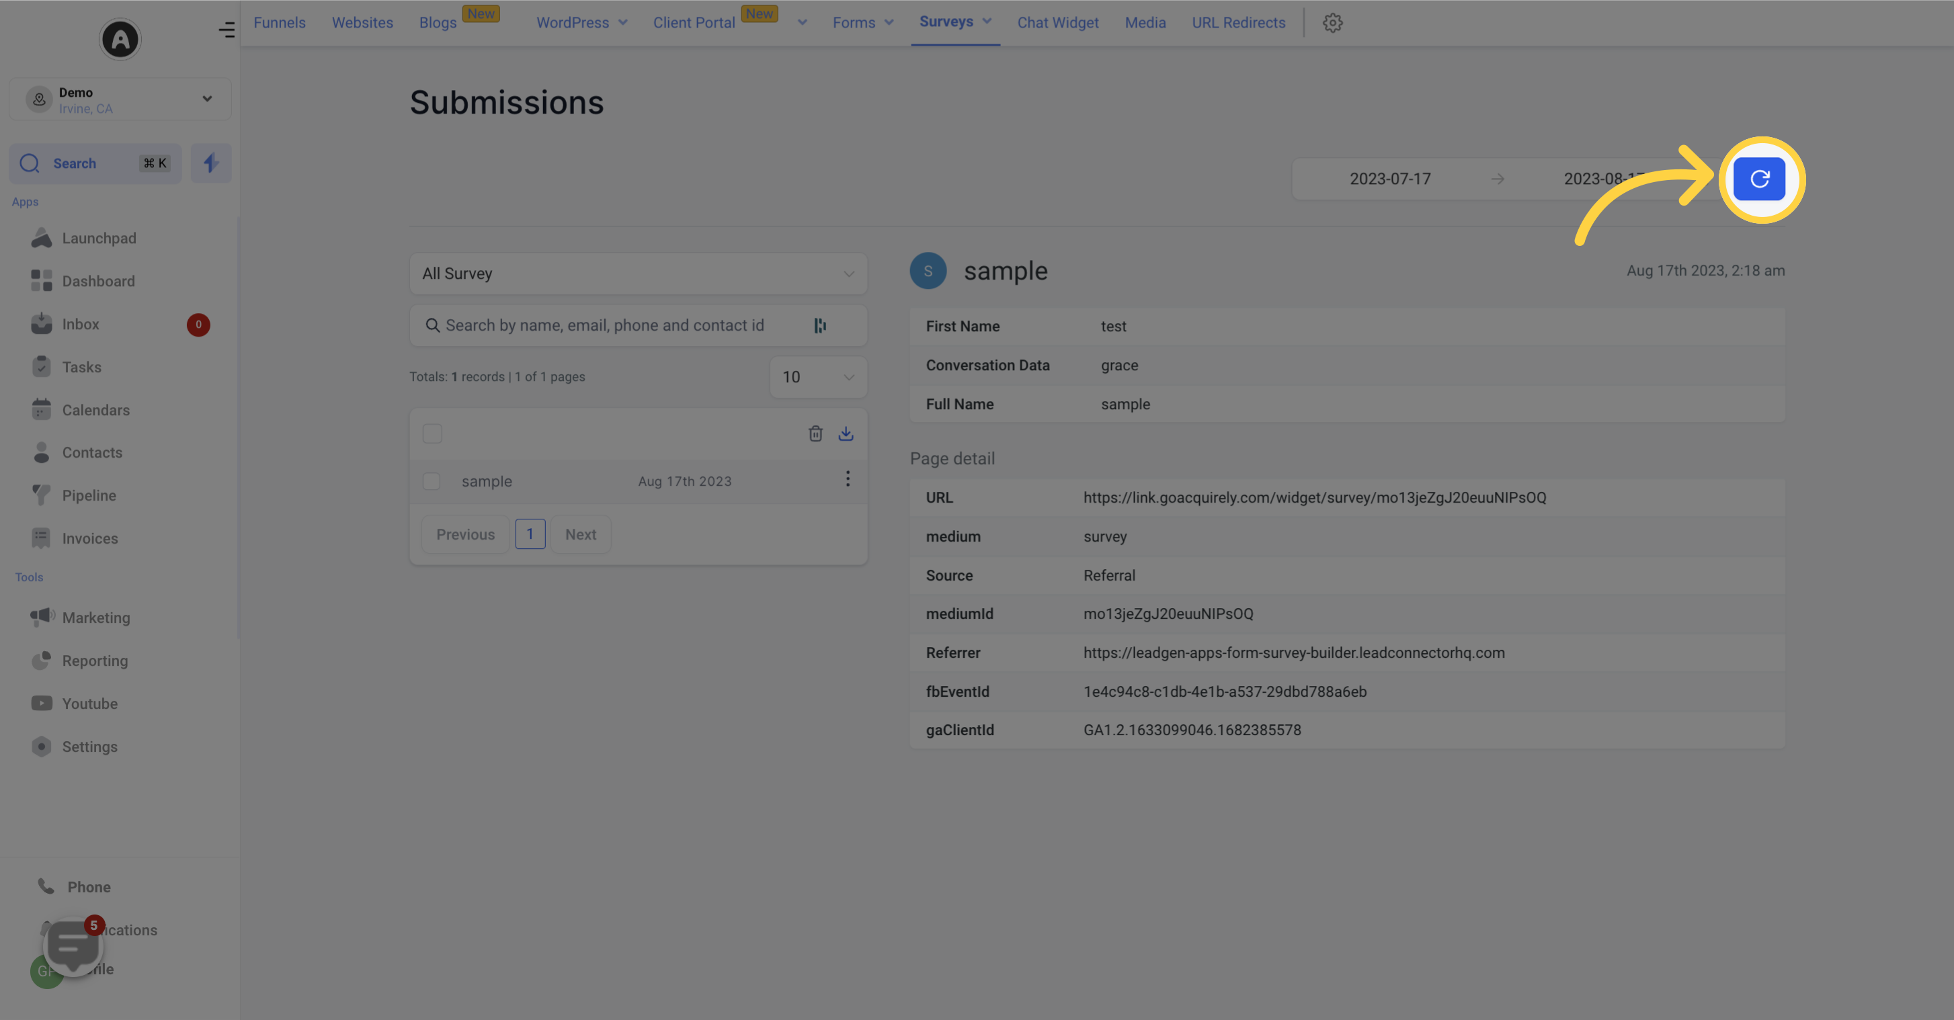Image resolution: width=1954 pixels, height=1020 pixels.
Task: Delete selected submissions with trash icon
Action: 815,434
